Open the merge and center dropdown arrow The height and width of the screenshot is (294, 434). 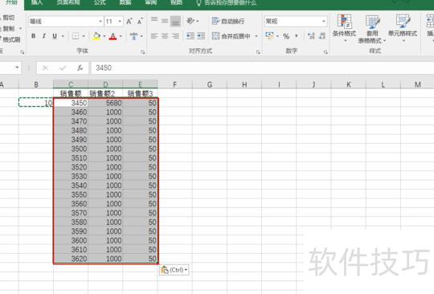(x=256, y=36)
